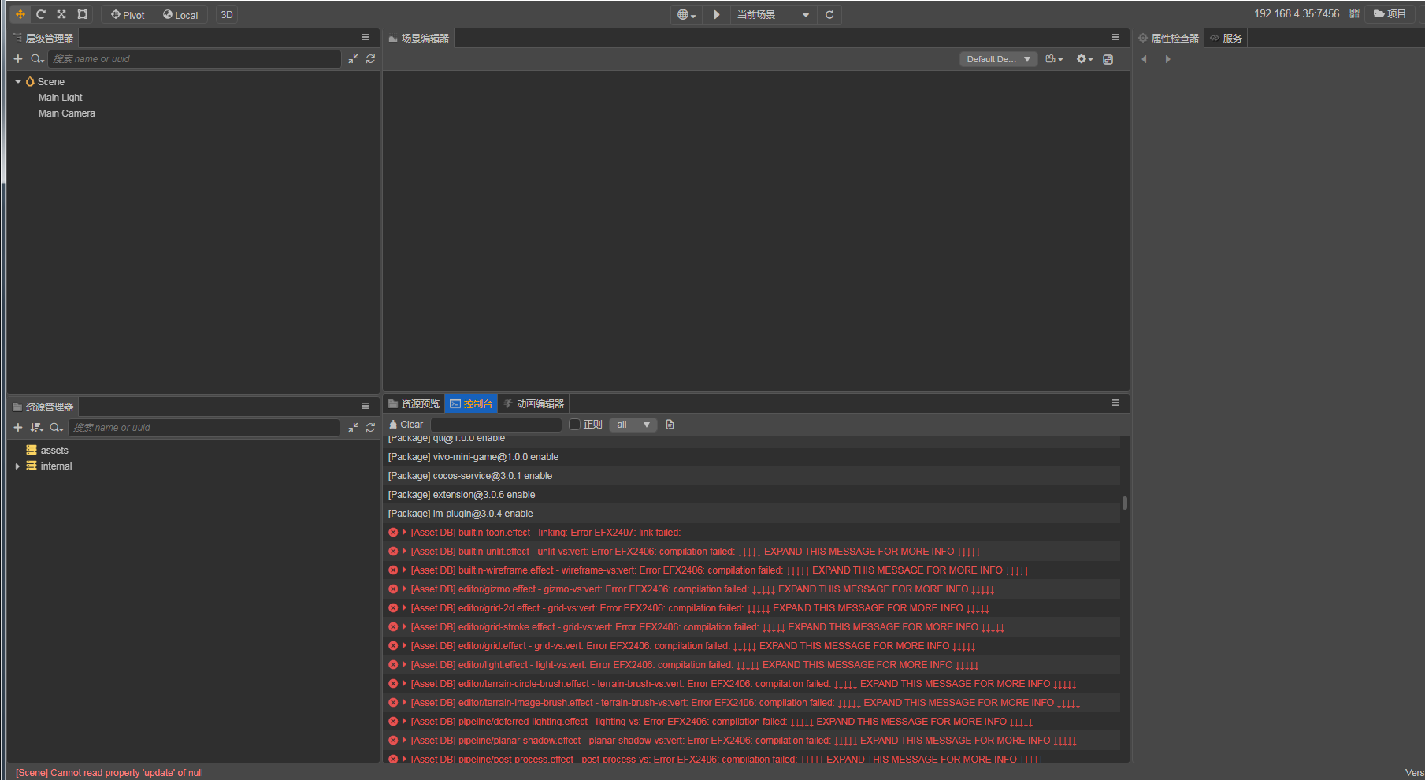Open the hierarchy search type dropdown
Screen dimensions: 1425x780
(x=37, y=59)
